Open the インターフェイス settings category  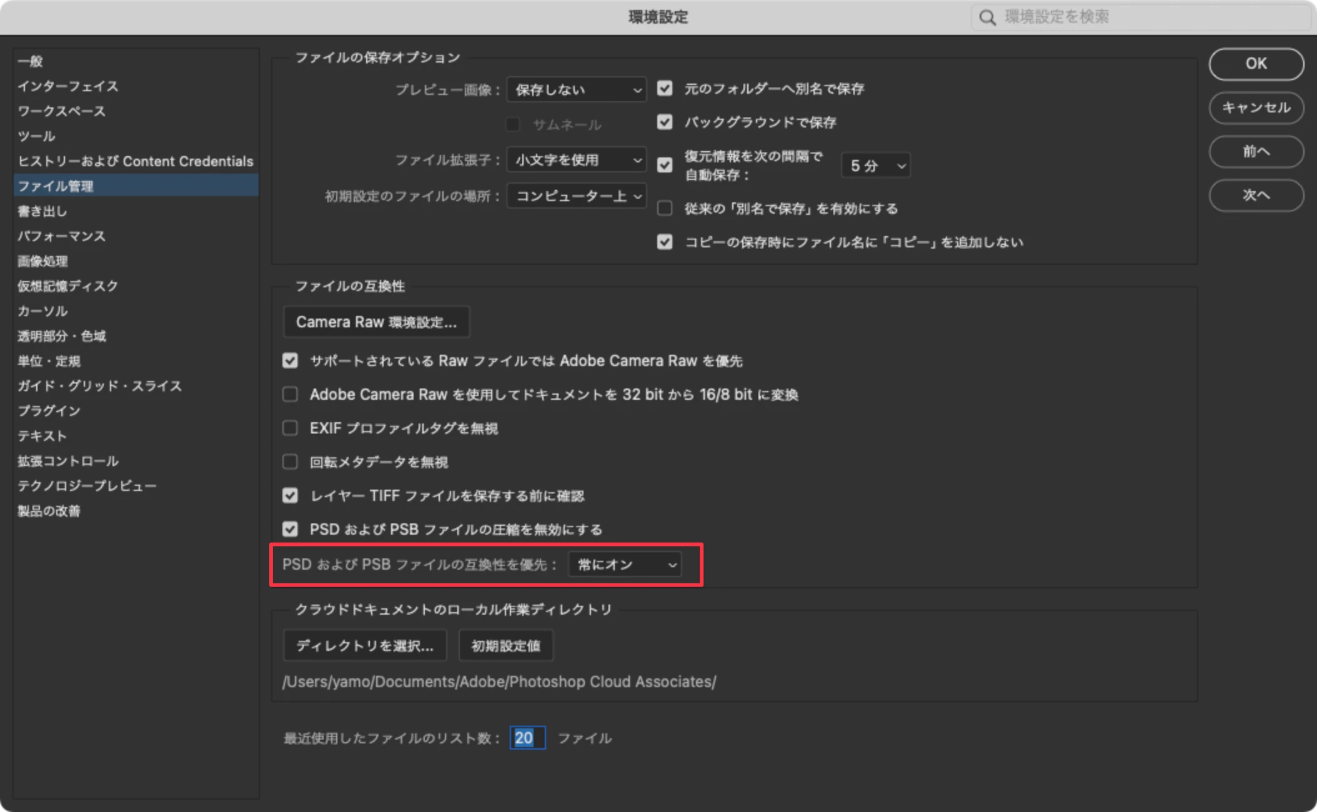point(67,86)
